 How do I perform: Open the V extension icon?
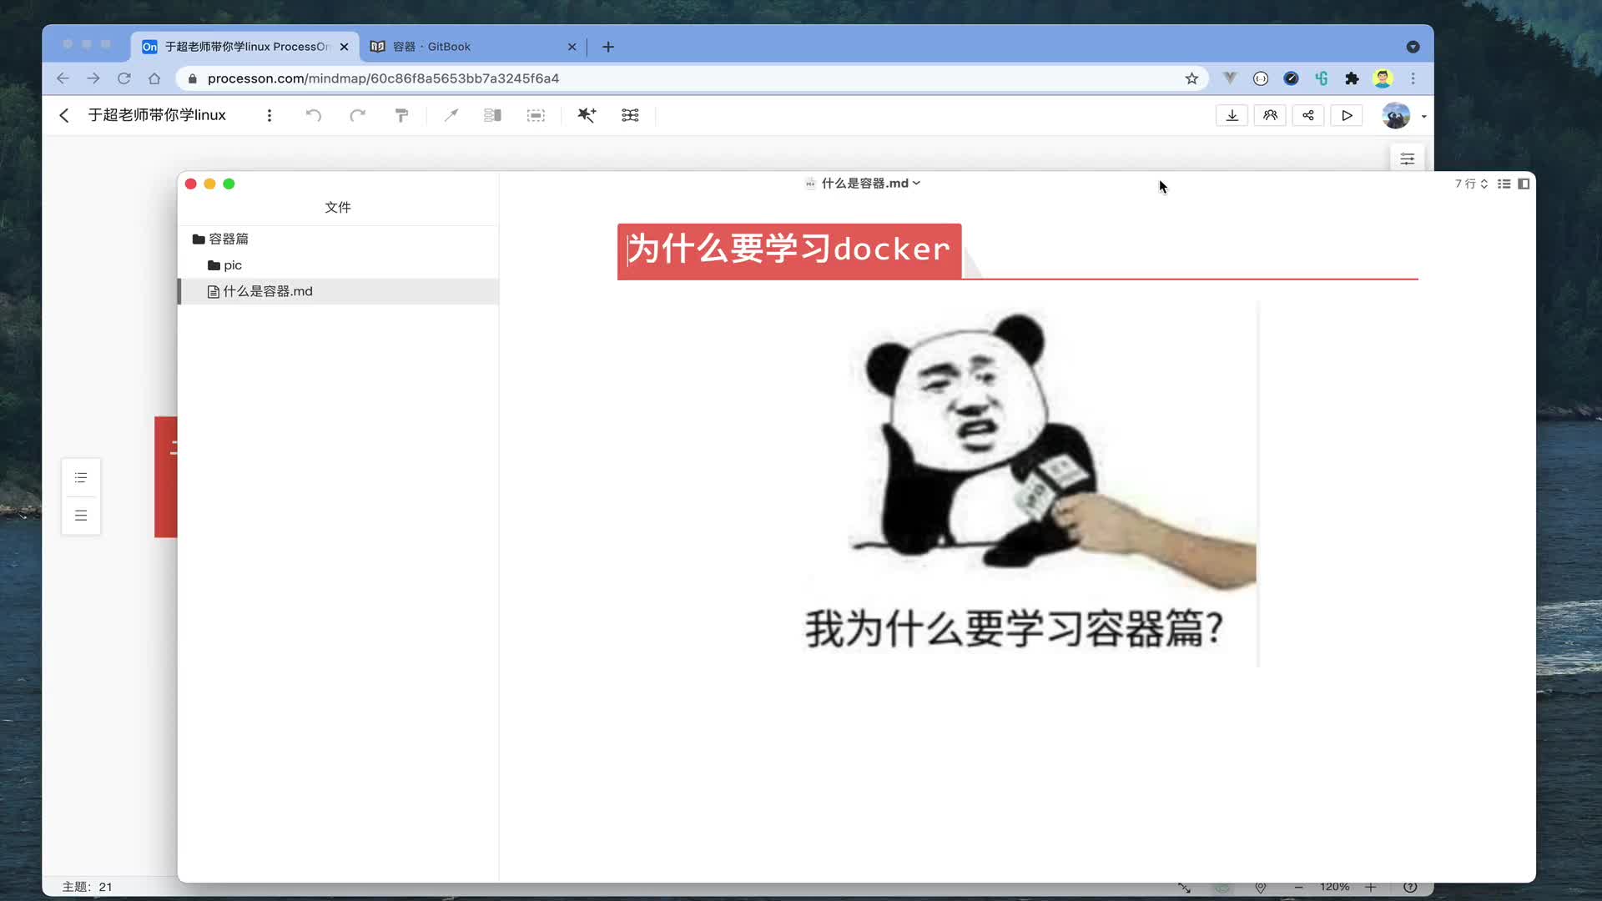point(1230,78)
